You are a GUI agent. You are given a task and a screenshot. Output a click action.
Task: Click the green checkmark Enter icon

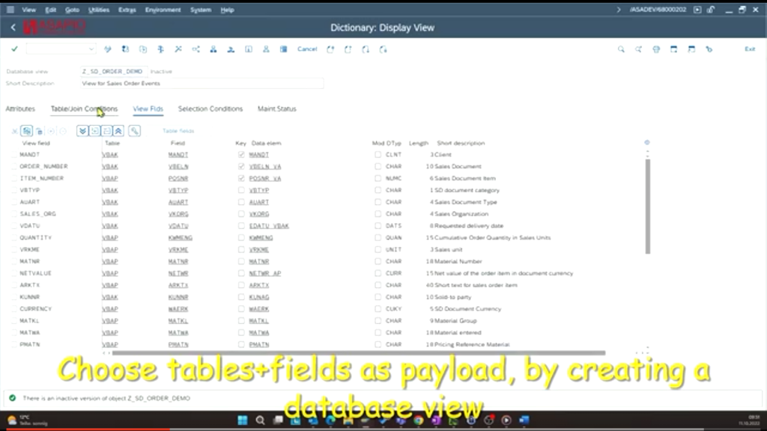click(14, 49)
